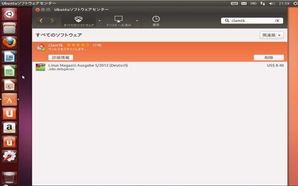This screenshot has height=186, width=298.
Task: Switch to インストール済み section
Action: (x=118, y=21)
